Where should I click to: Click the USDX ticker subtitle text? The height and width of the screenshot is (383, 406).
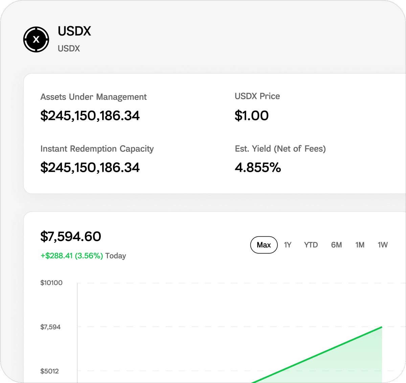click(x=68, y=48)
